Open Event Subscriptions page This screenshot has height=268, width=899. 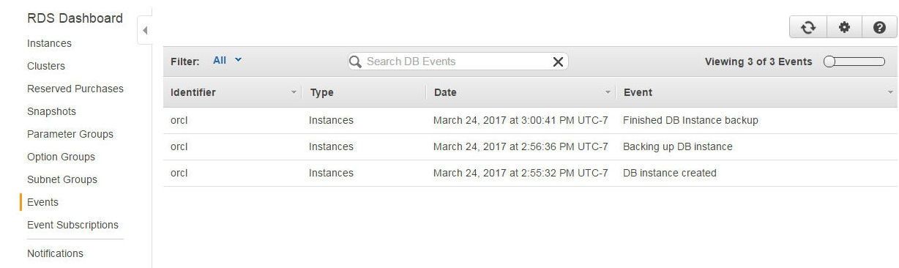[x=72, y=225]
